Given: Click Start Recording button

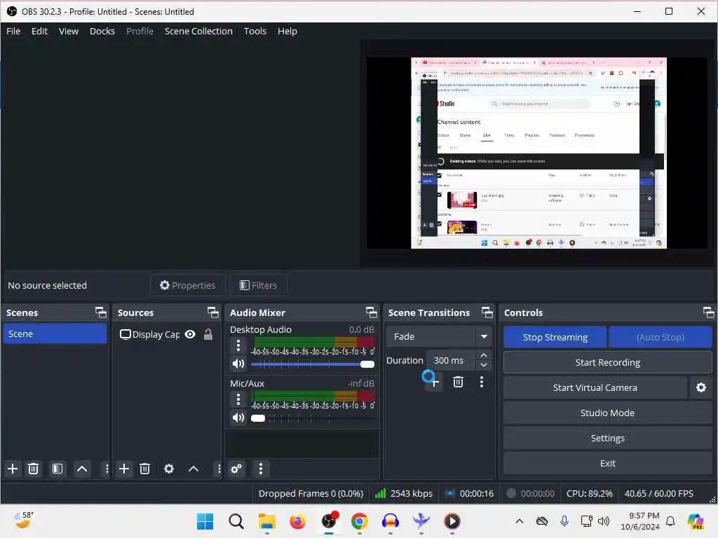Looking at the screenshot, I should click(608, 362).
